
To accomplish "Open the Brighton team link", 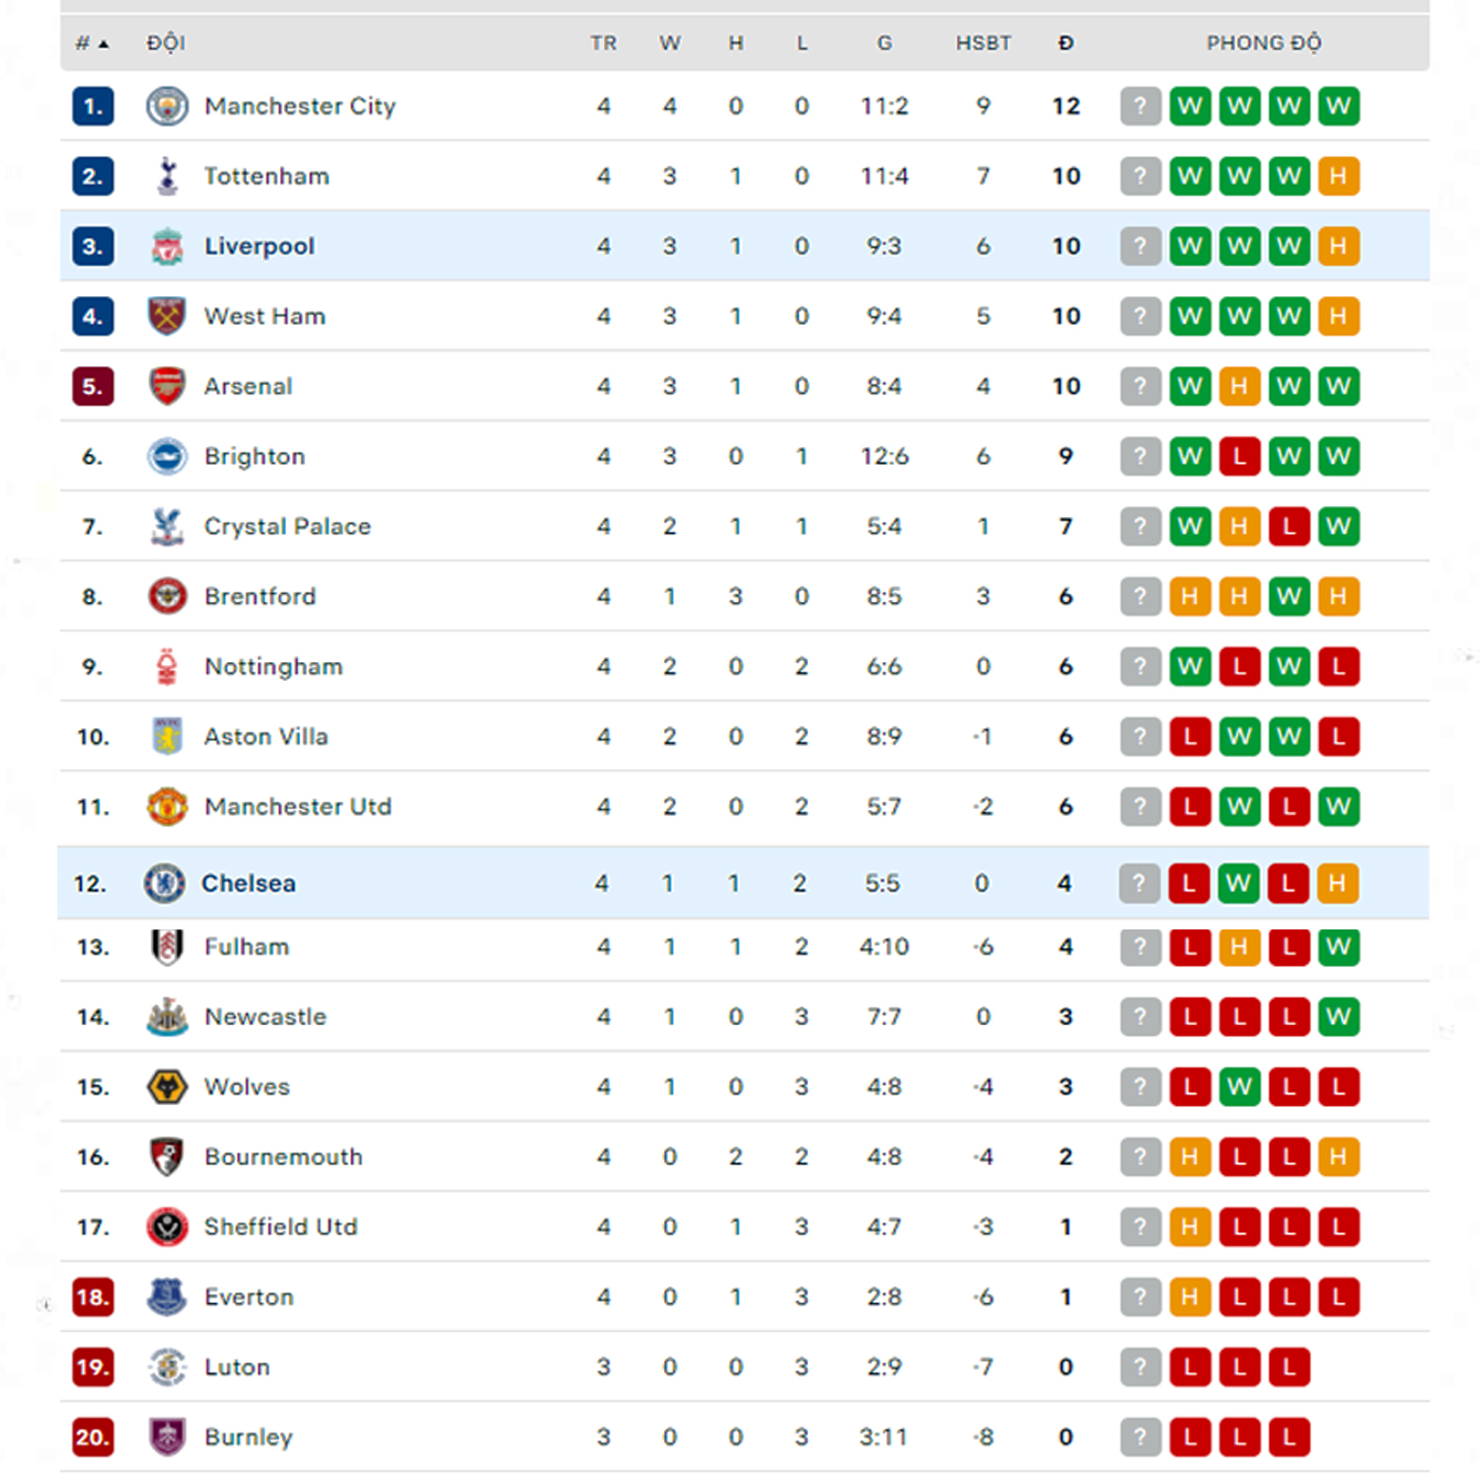I will 255,456.
